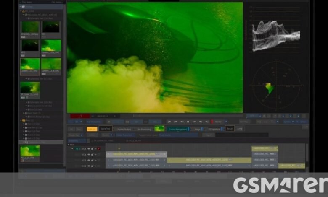Switch to the QuickTime tab
This screenshot has height=197, width=328.
[105, 129]
